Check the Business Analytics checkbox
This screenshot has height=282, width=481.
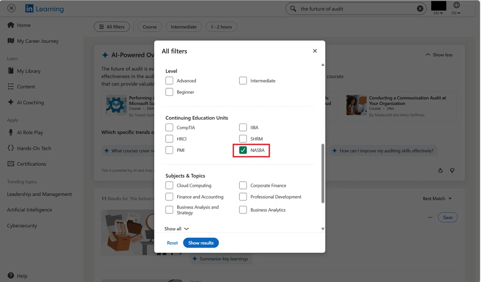click(x=243, y=210)
